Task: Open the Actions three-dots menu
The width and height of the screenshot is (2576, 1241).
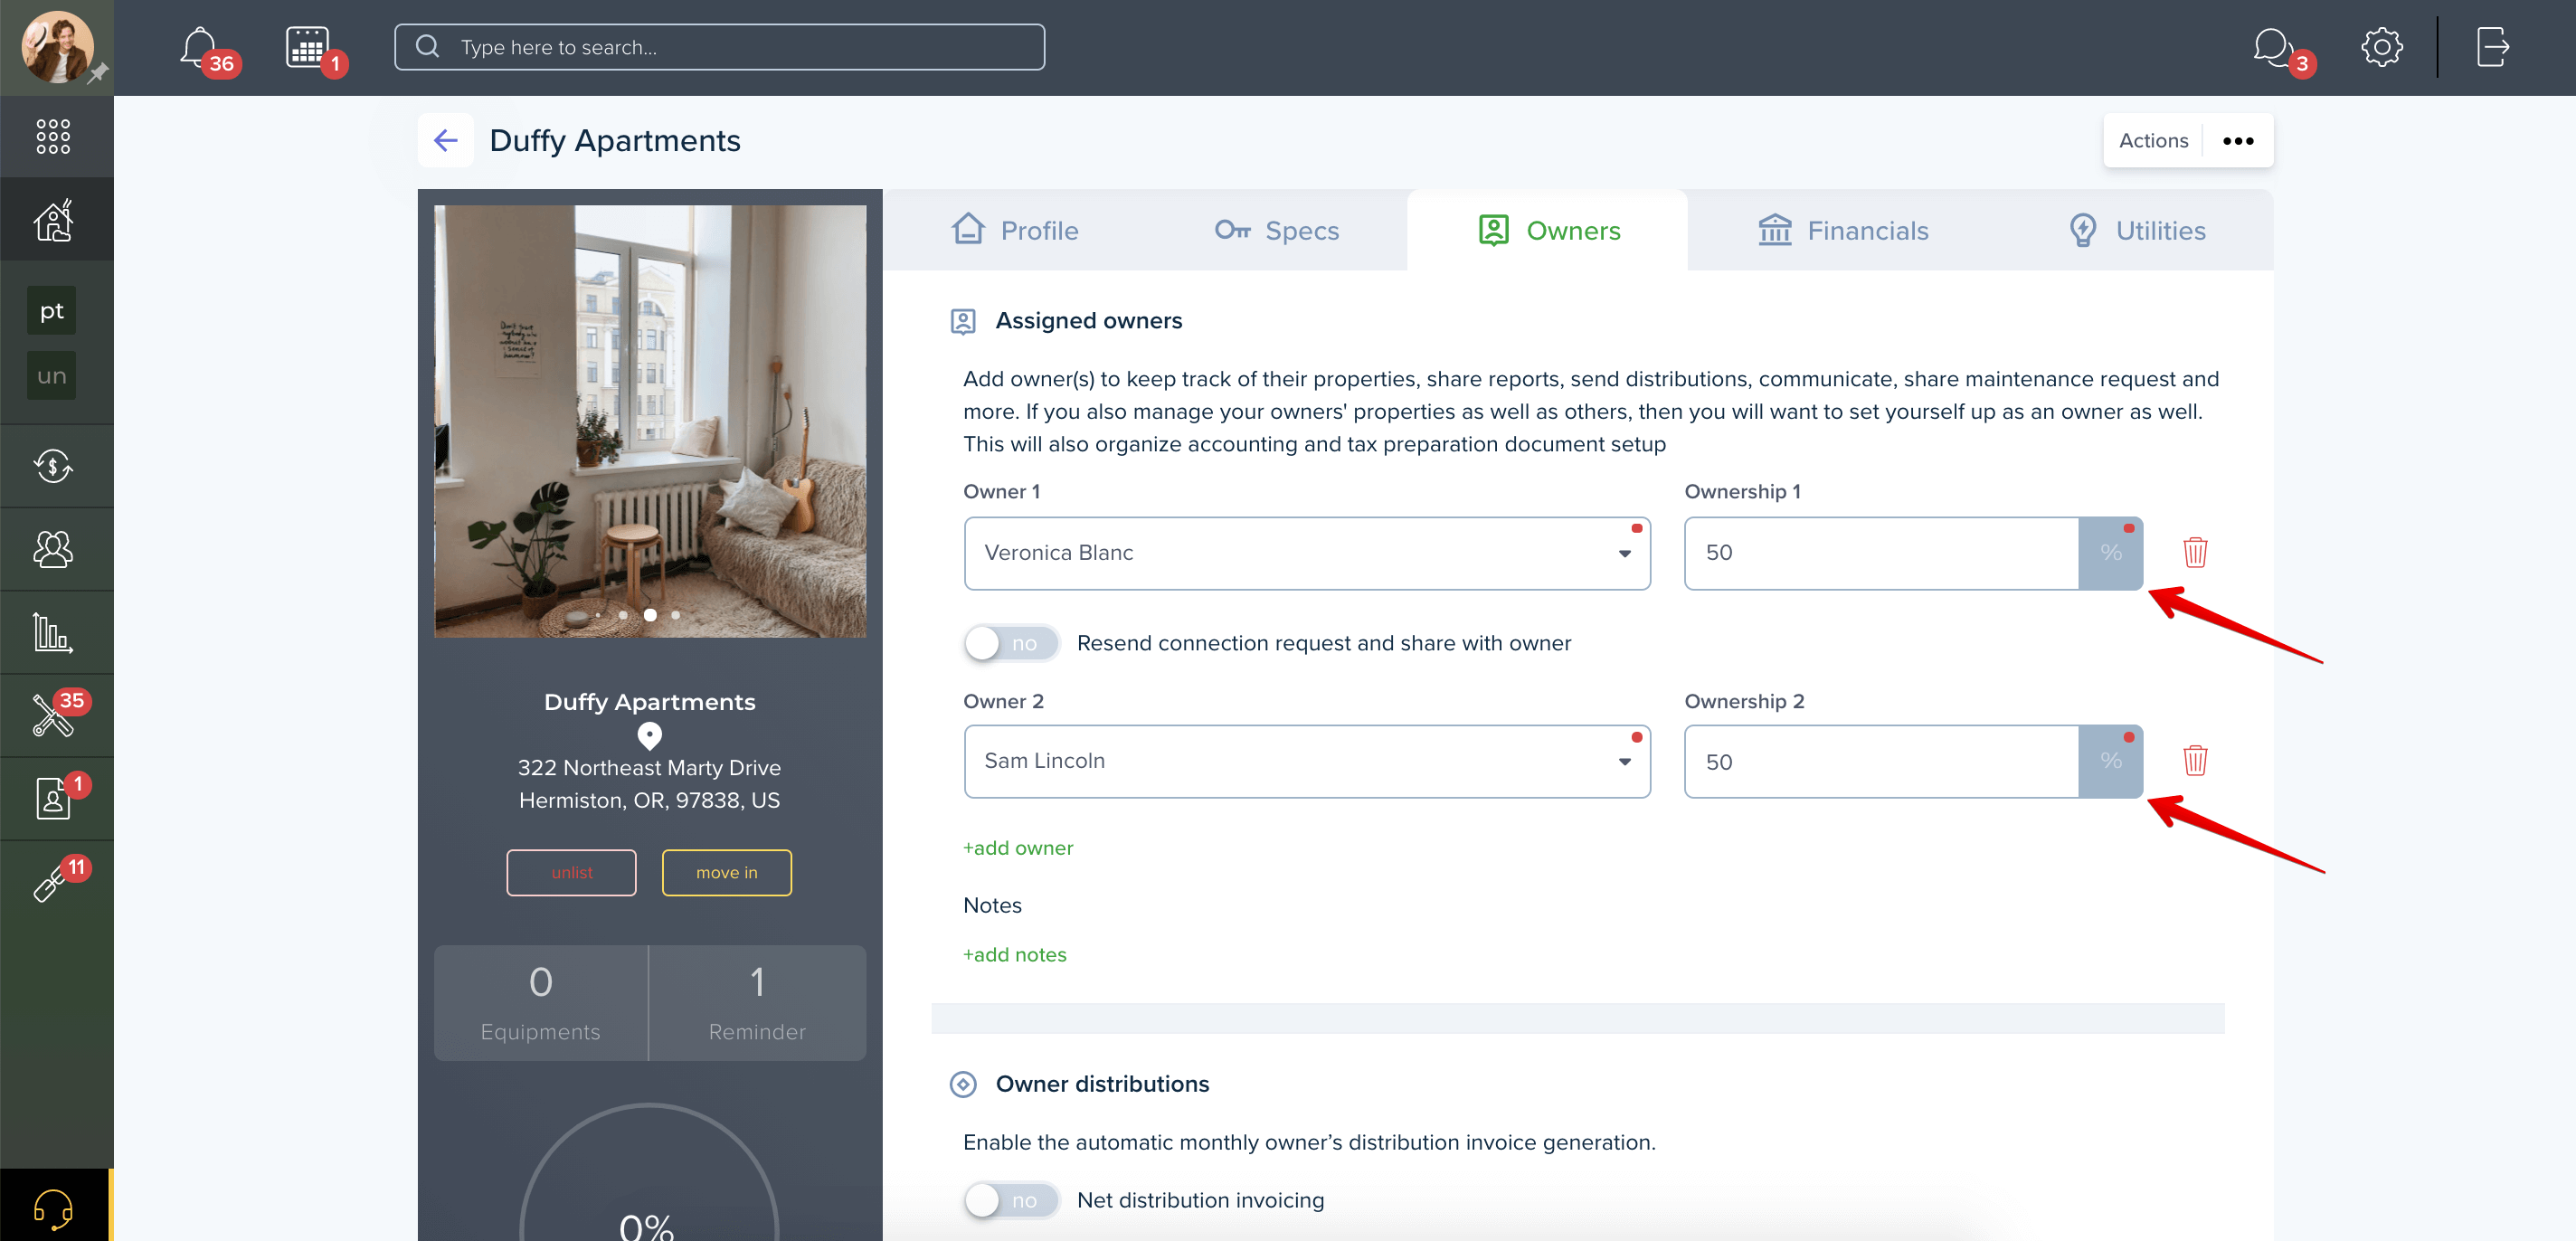Action: (x=2238, y=141)
